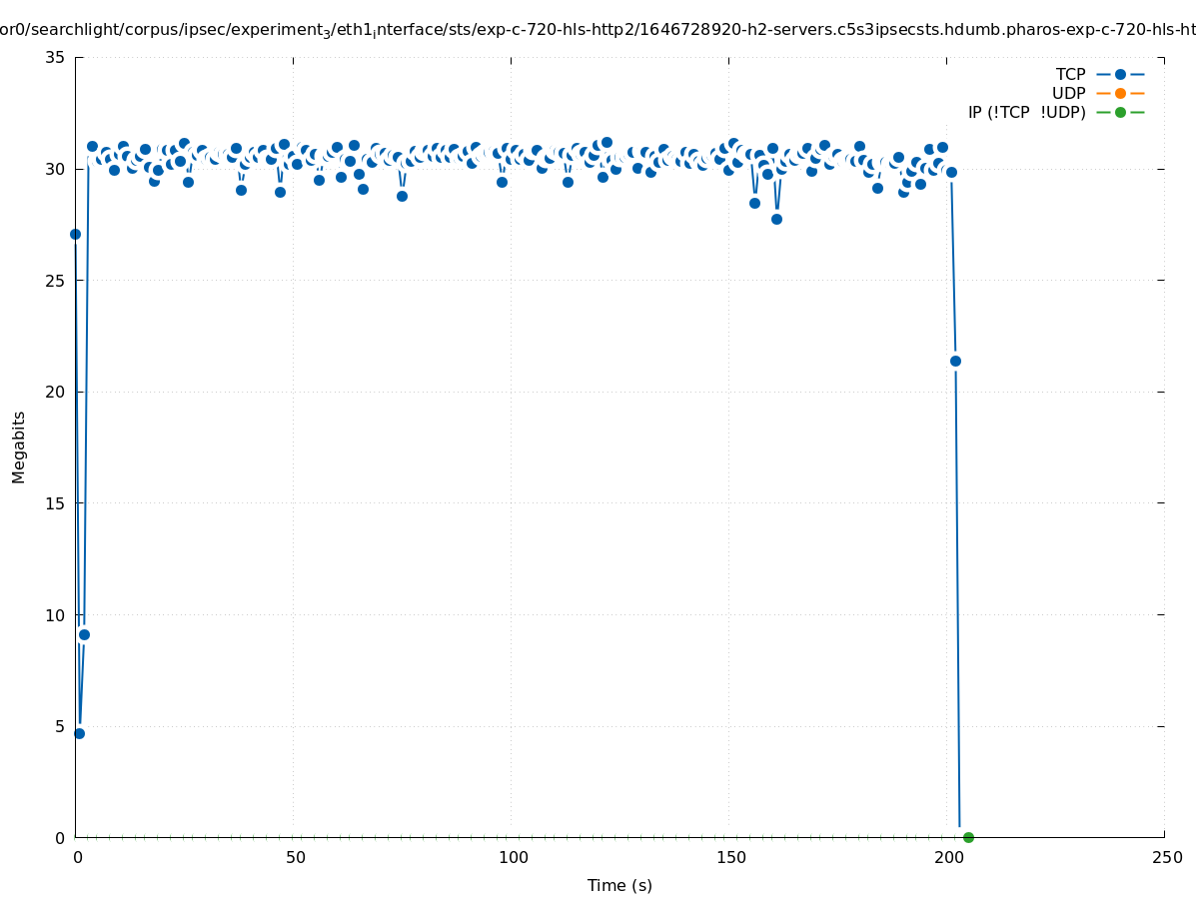Click the 20 tick label on y-axis
The height and width of the screenshot is (899, 1196).
coord(56,392)
